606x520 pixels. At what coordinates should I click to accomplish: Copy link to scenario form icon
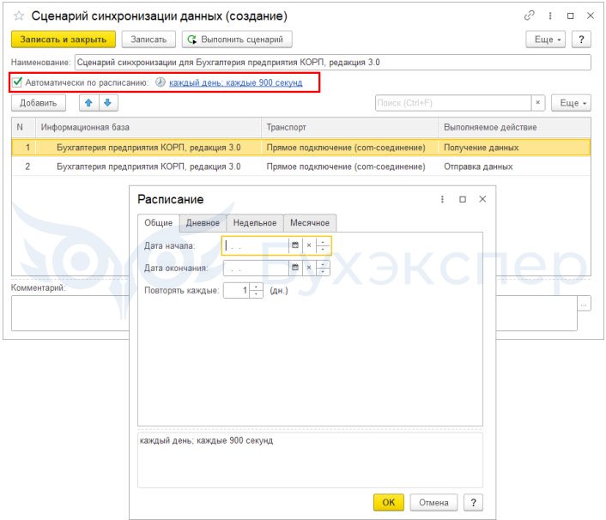point(529,15)
